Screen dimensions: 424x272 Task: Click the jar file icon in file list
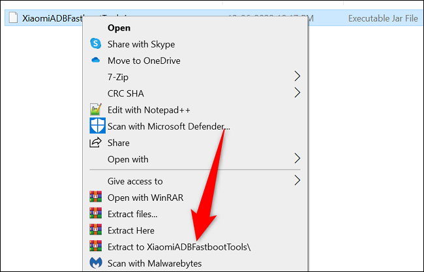11,19
